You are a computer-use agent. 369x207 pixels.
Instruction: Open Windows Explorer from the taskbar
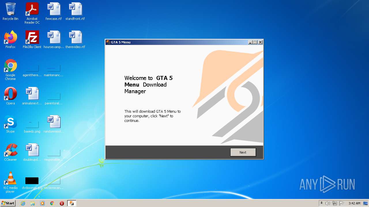point(33,203)
